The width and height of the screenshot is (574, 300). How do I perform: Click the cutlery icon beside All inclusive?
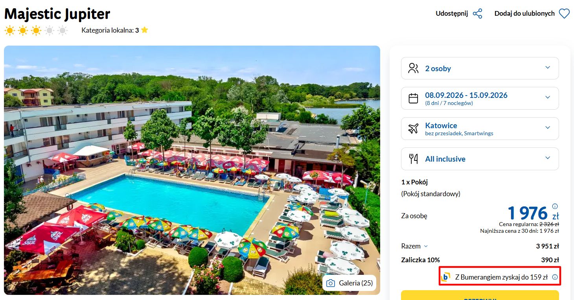point(413,159)
